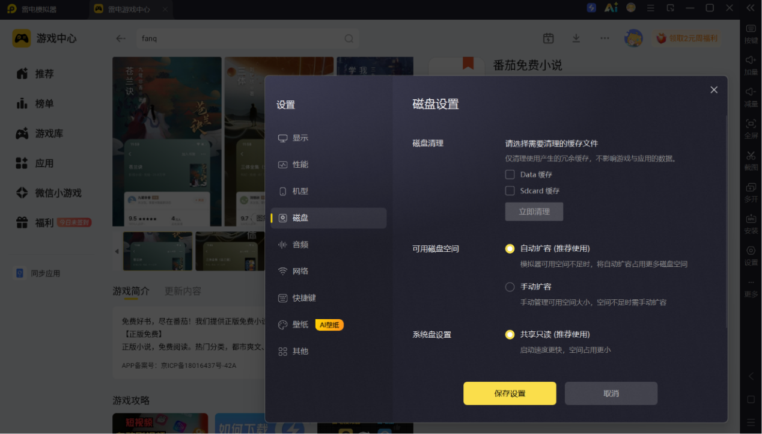This screenshot has width=762, height=434.
Task: Click 同步应用 in sidebar
Action: click(38, 273)
